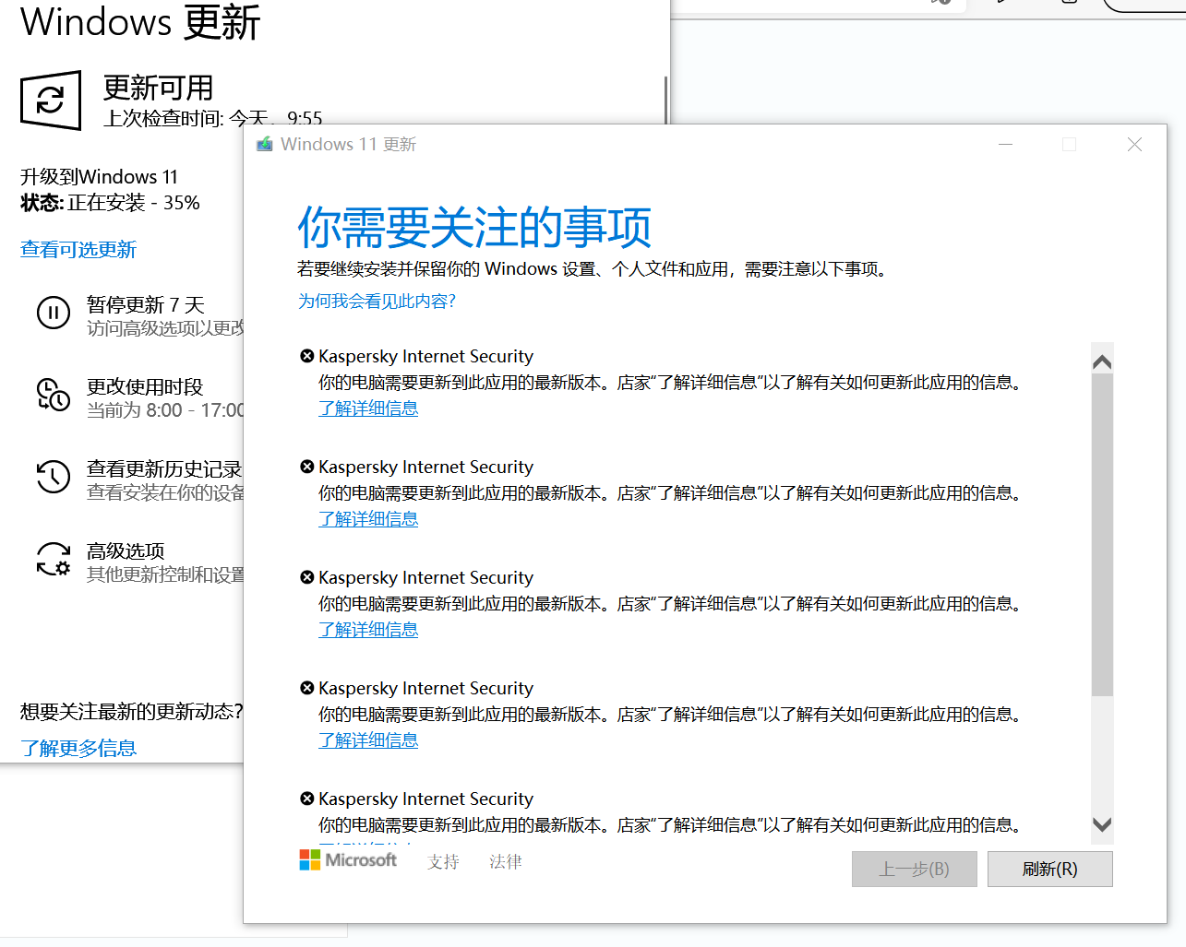Image resolution: width=1186 pixels, height=947 pixels.
Task: Click the 上次检查时间 text
Action: click(x=213, y=117)
